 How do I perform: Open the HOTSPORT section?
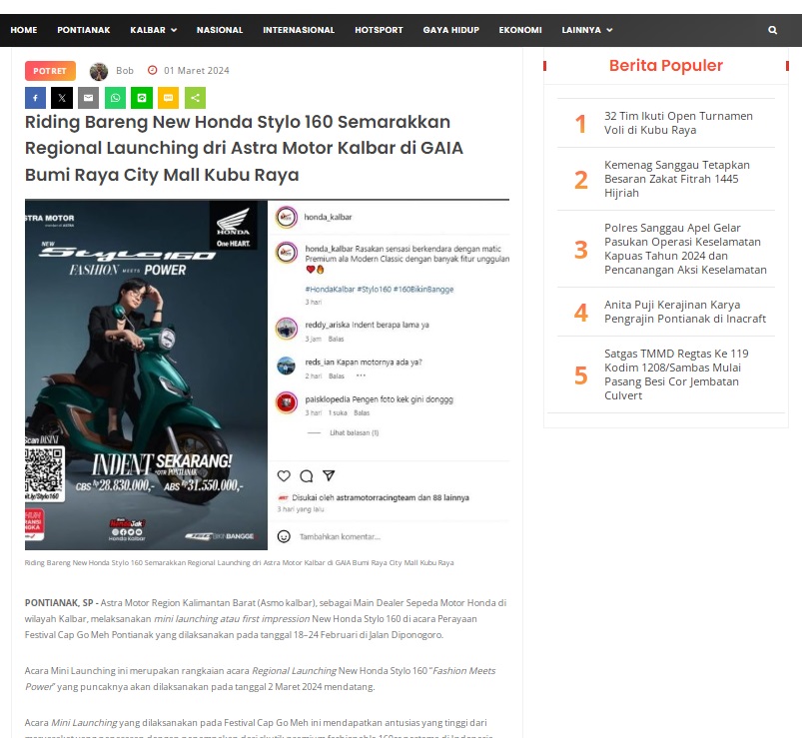(379, 30)
